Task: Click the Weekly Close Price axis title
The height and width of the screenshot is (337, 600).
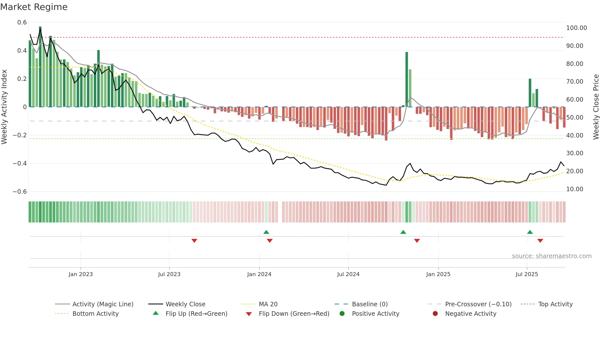Action: pyautogui.click(x=596, y=107)
